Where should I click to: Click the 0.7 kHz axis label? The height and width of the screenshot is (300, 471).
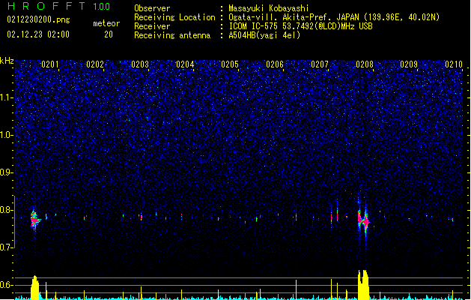pyautogui.click(x=7, y=247)
